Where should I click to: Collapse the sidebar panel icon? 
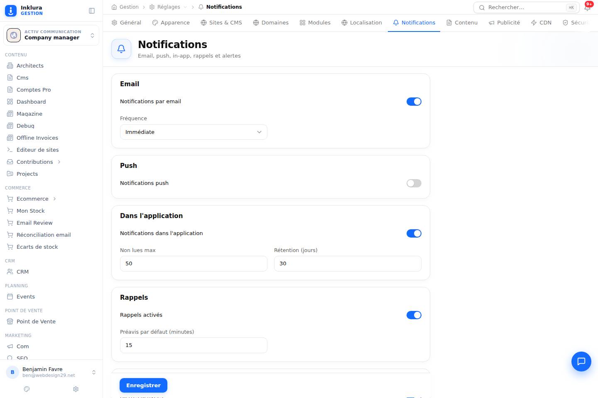(92, 11)
